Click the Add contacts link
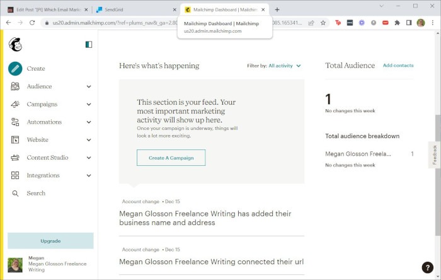441x280 pixels. pyautogui.click(x=398, y=66)
